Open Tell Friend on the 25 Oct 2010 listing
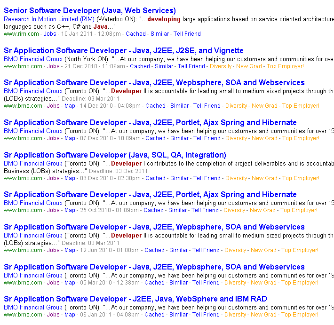The image size is (334, 325). (205, 210)
